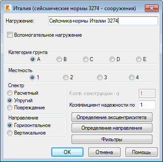Choose soil category D

pos(112,59)
